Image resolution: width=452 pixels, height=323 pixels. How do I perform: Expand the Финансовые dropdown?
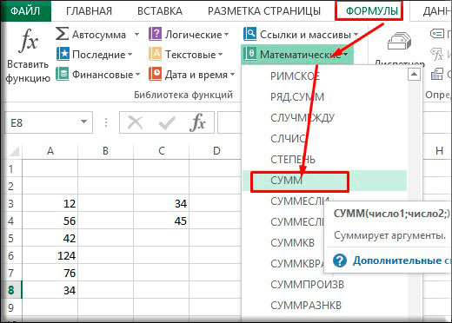tap(137, 75)
